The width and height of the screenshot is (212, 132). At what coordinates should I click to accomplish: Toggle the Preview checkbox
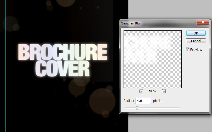tap(188, 49)
